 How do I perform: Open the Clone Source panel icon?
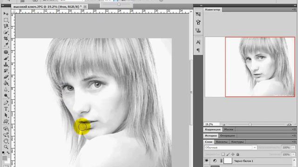(198, 30)
